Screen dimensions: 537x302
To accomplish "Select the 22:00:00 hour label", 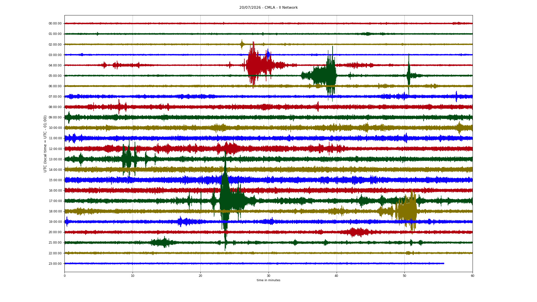I will (x=55, y=253).
